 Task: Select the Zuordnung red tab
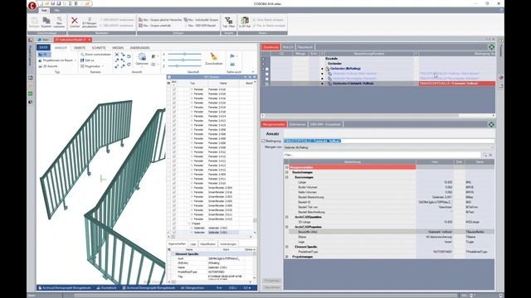click(270, 47)
